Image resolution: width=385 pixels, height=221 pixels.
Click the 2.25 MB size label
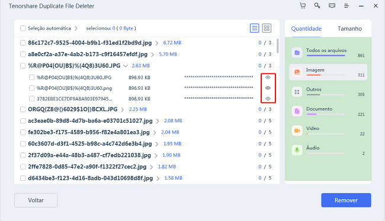point(138,109)
